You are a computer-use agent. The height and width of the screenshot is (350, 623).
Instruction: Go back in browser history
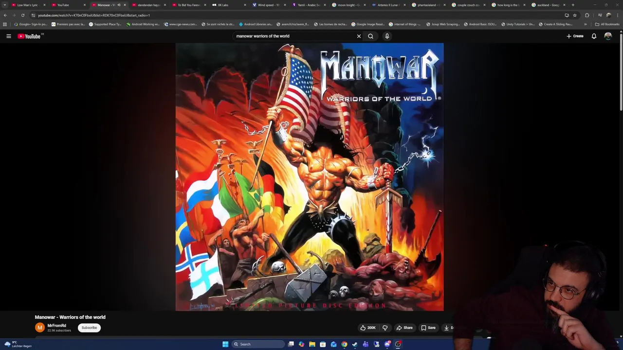(5, 15)
